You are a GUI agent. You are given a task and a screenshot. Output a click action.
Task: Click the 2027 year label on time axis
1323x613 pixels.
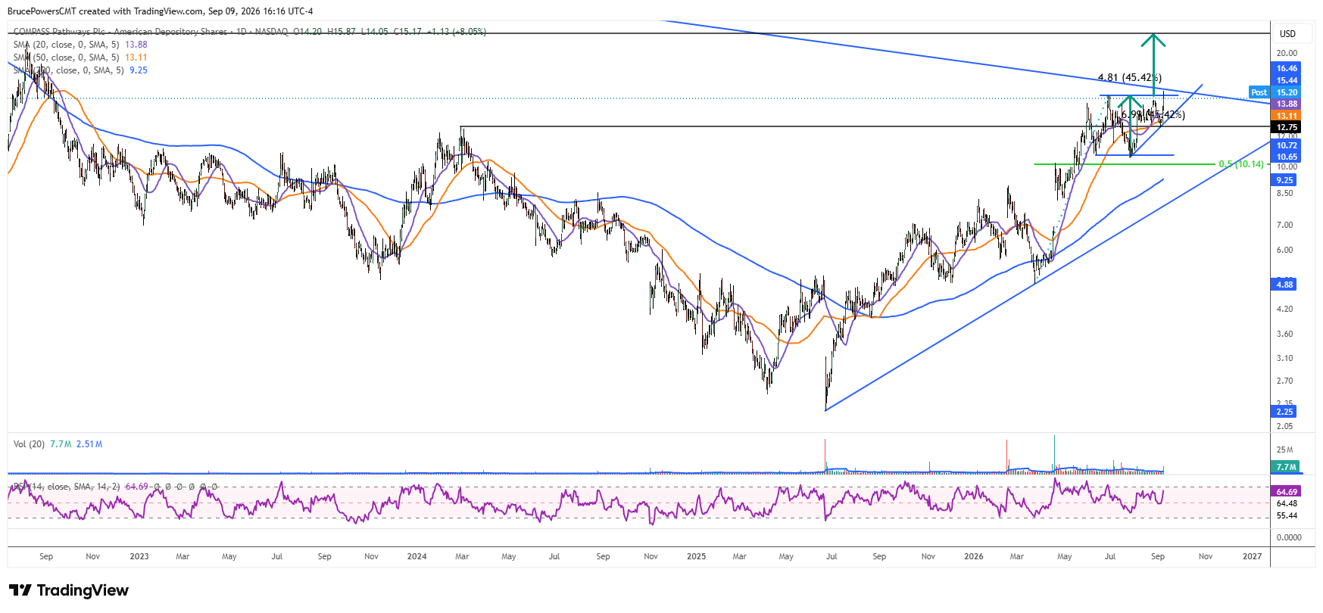click(x=1253, y=556)
